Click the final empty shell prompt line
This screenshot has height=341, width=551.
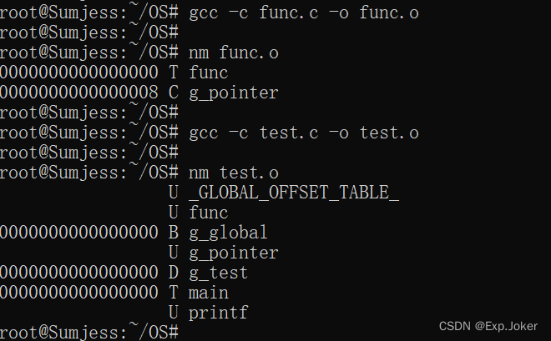pyautogui.click(x=90, y=332)
